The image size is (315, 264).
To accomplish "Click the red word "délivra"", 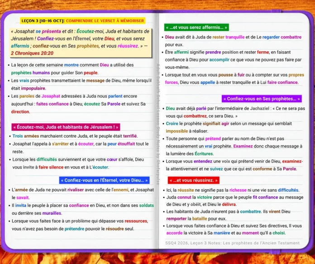I will [x=229, y=204].
